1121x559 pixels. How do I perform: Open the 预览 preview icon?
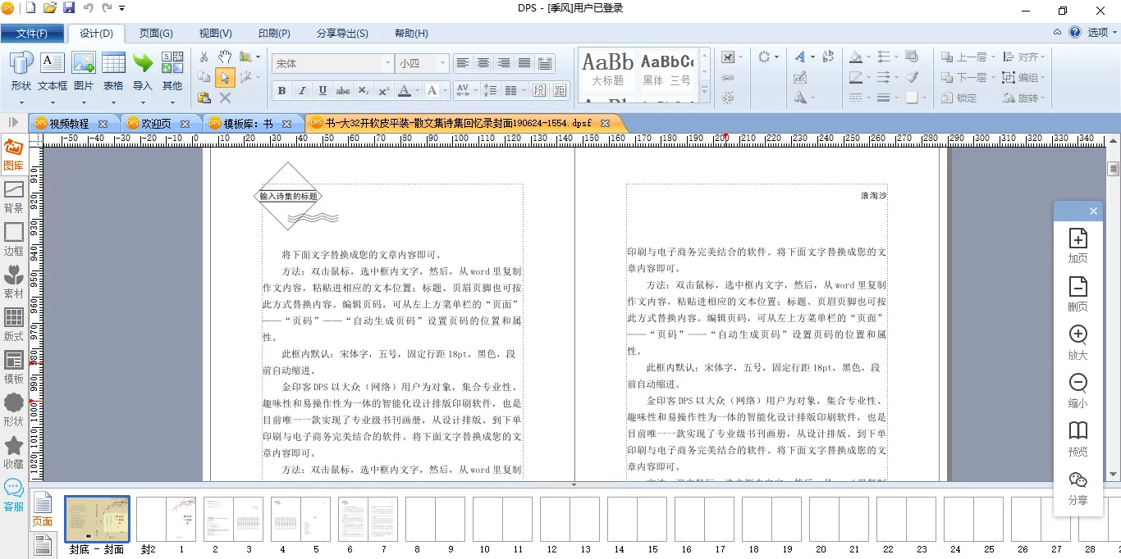pyautogui.click(x=1078, y=439)
